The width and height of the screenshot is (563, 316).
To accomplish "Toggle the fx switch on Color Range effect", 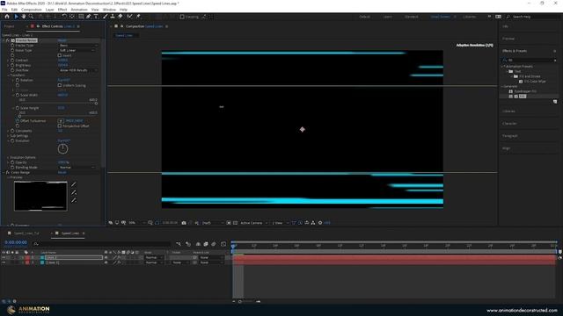I will 8,173.
